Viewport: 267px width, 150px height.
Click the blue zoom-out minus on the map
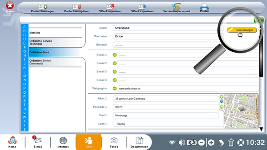click(221, 101)
